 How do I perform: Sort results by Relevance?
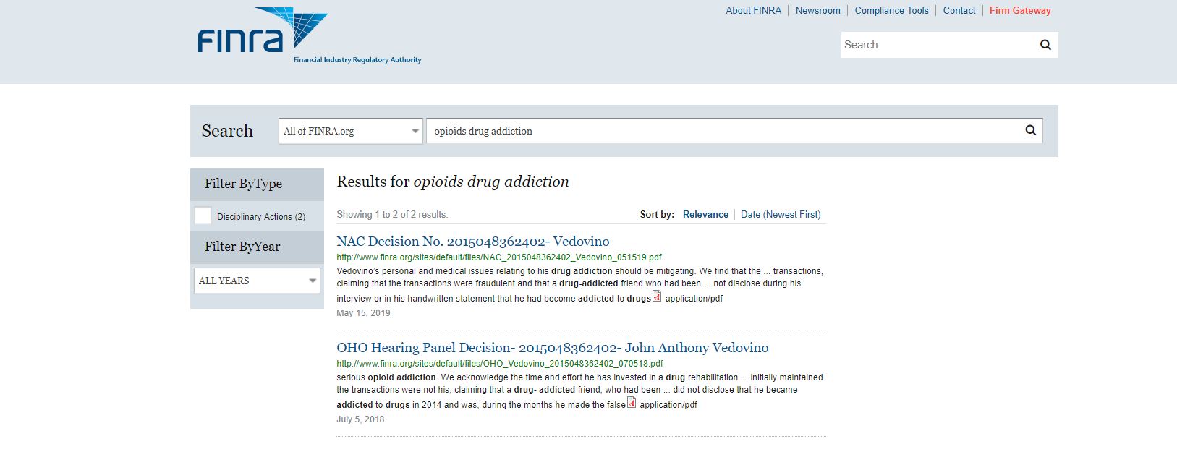point(705,214)
